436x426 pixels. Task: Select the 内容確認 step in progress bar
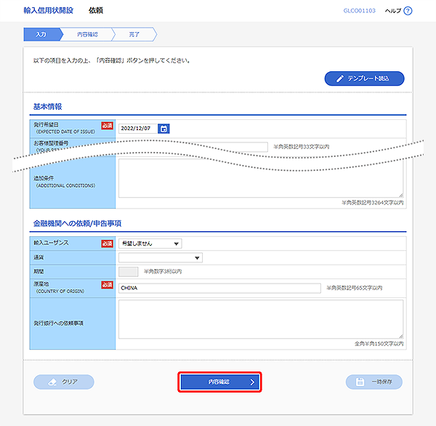pos(86,34)
